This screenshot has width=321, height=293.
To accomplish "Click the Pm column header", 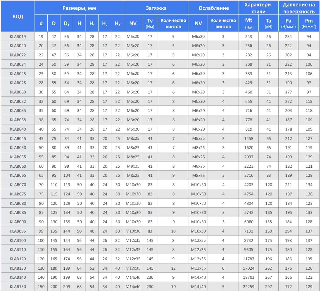I will (x=309, y=23).
